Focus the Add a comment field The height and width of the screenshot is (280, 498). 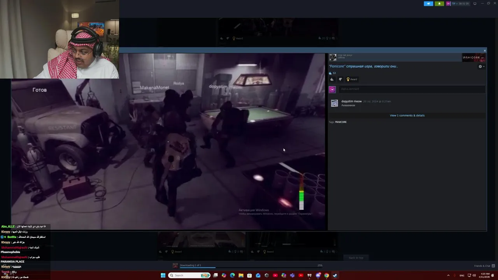click(412, 89)
